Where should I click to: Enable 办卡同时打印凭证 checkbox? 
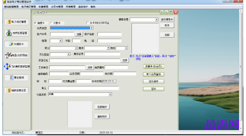87,23
